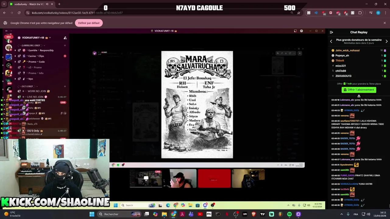Show hidden system tray icons chevron
This screenshot has width=390, height=219.
click(x=341, y=214)
